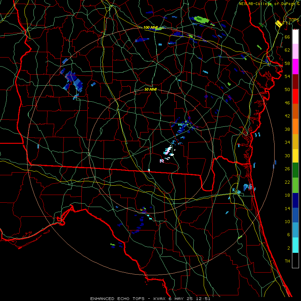
Task: Pick the bright orange legend swatch
Action: click(x=295, y=126)
